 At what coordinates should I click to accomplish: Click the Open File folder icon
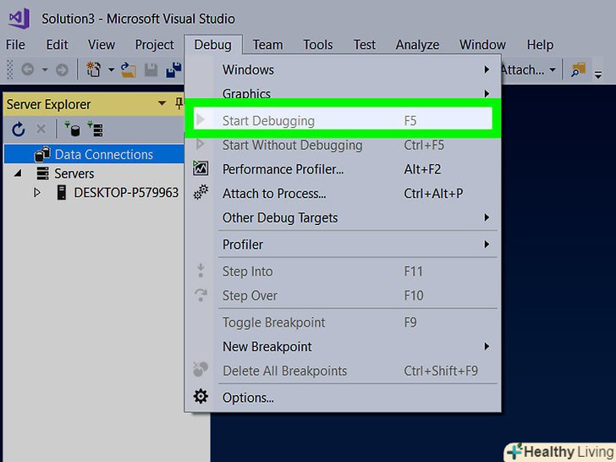coord(129,70)
